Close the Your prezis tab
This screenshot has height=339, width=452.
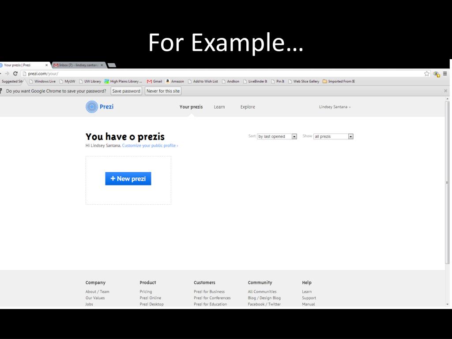tap(46, 65)
